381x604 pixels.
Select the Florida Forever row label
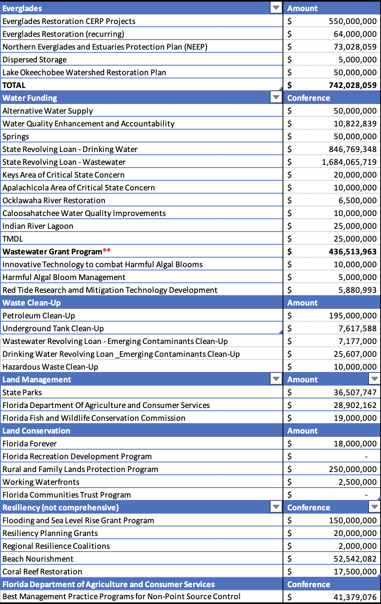point(30,444)
